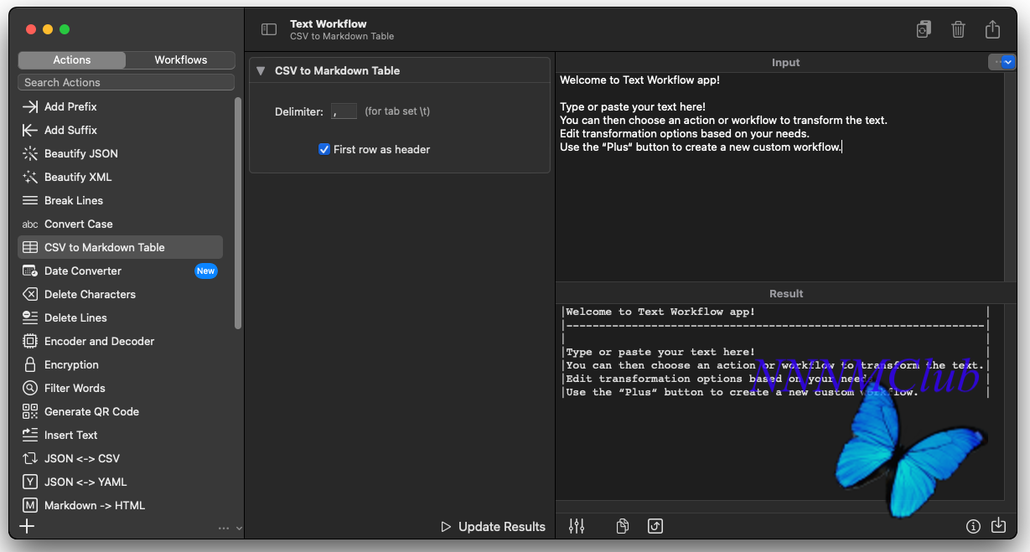
Task: Uncheck First row as header
Action: click(x=324, y=149)
